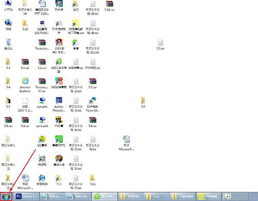Screen dimensions: 258x201
Task: Switch to yellow-striped app taskbar button
Action: tap(208, 196)
